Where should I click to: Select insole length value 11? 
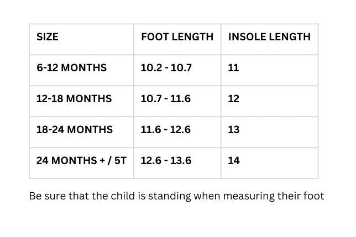coord(233,69)
